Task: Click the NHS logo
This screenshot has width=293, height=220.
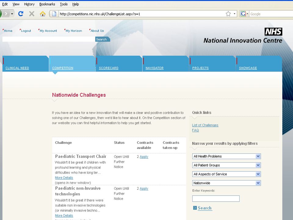Action: [x=273, y=31]
